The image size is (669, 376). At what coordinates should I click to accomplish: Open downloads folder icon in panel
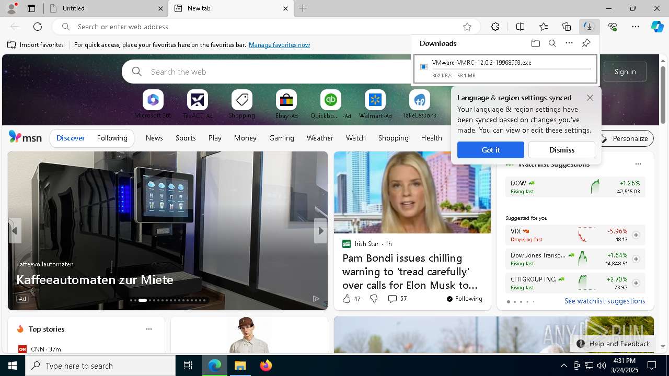(536, 43)
